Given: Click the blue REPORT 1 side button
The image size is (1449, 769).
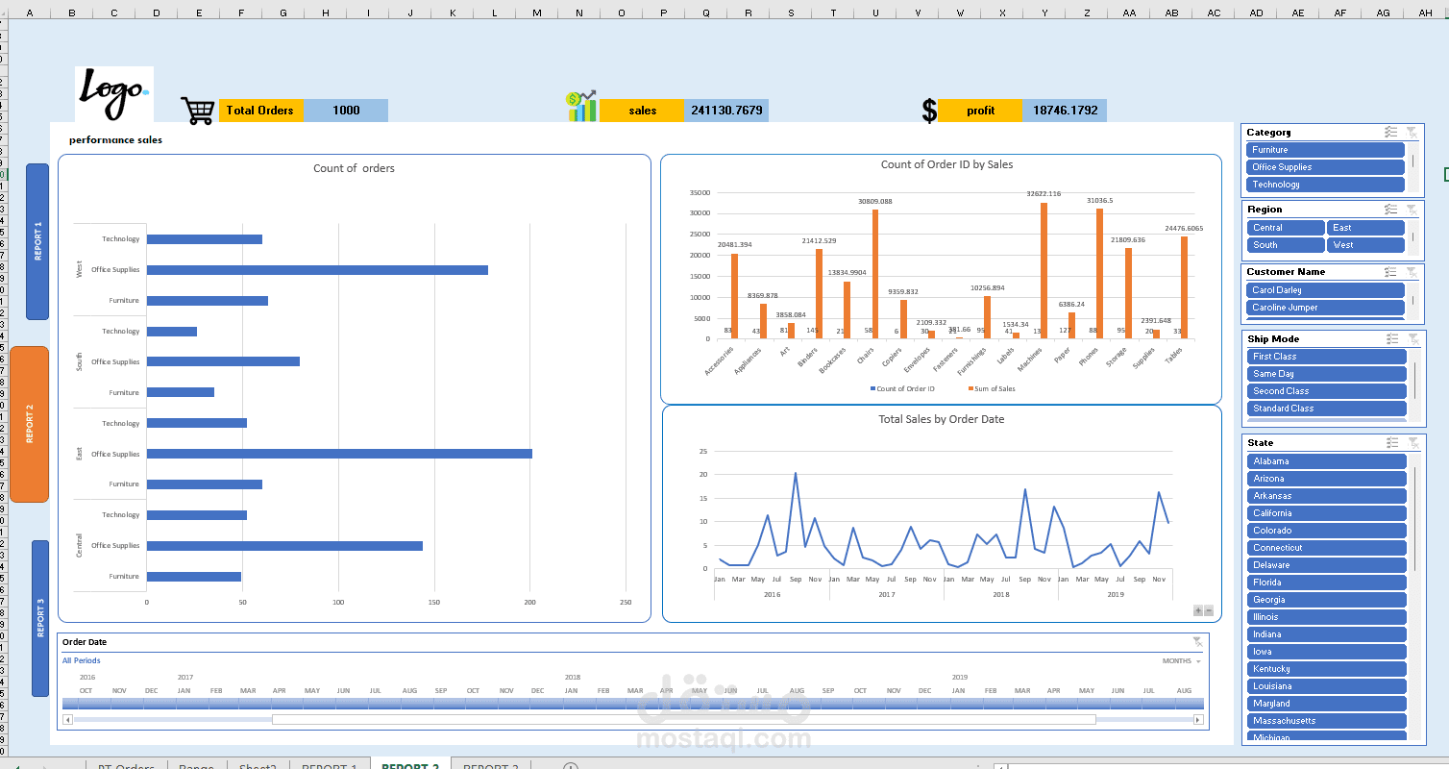Looking at the screenshot, I should coord(37,241).
